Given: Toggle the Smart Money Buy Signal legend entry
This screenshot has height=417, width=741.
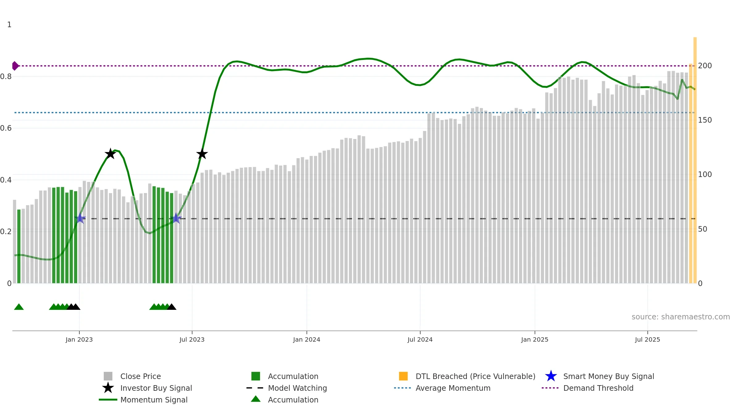Looking at the screenshot, I should pyautogui.click(x=599, y=376).
